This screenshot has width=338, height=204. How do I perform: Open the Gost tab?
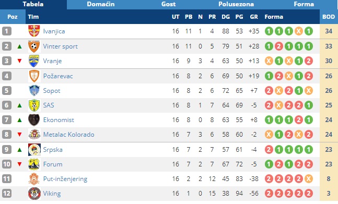[x=168, y=4]
